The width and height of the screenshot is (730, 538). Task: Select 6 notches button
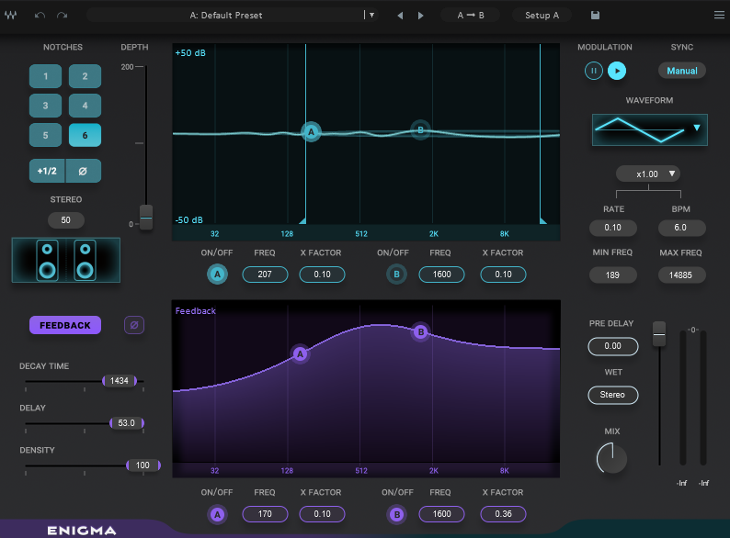click(x=85, y=135)
